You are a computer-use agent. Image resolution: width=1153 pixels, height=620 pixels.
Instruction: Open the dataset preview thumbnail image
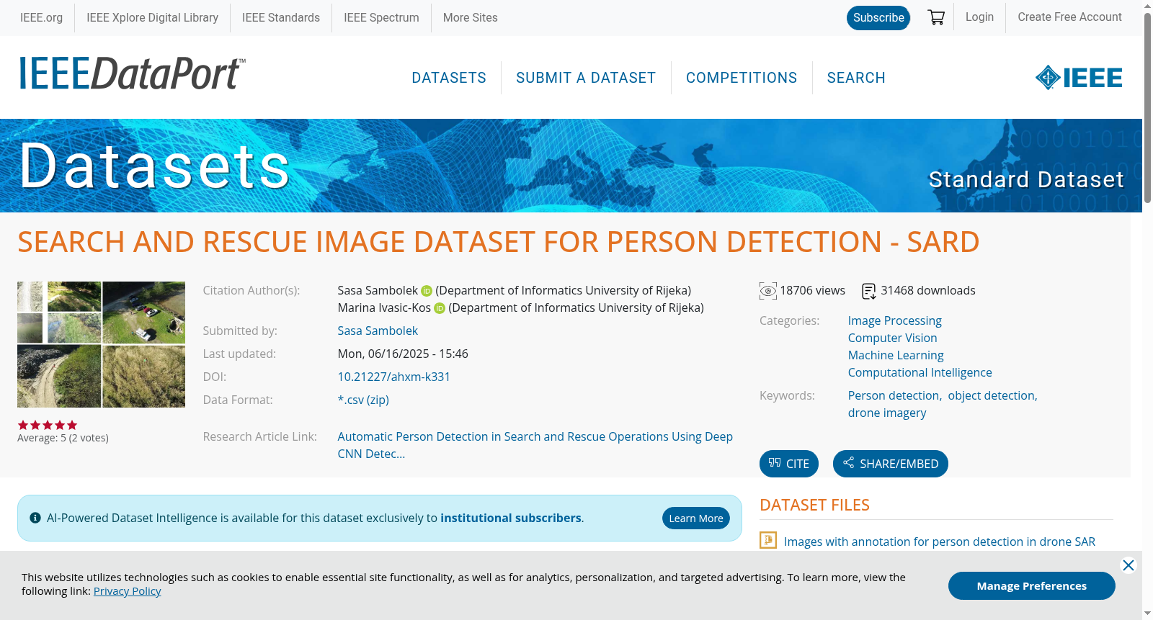(101, 344)
